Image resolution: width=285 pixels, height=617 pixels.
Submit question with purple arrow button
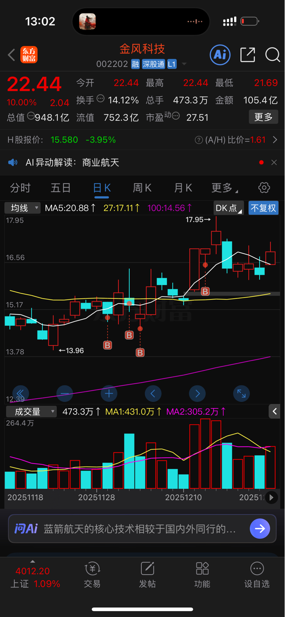pyautogui.click(x=260, y=528)
